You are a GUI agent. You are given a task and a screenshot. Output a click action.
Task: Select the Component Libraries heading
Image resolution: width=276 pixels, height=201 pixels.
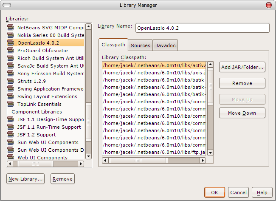[x=45, y=112]
